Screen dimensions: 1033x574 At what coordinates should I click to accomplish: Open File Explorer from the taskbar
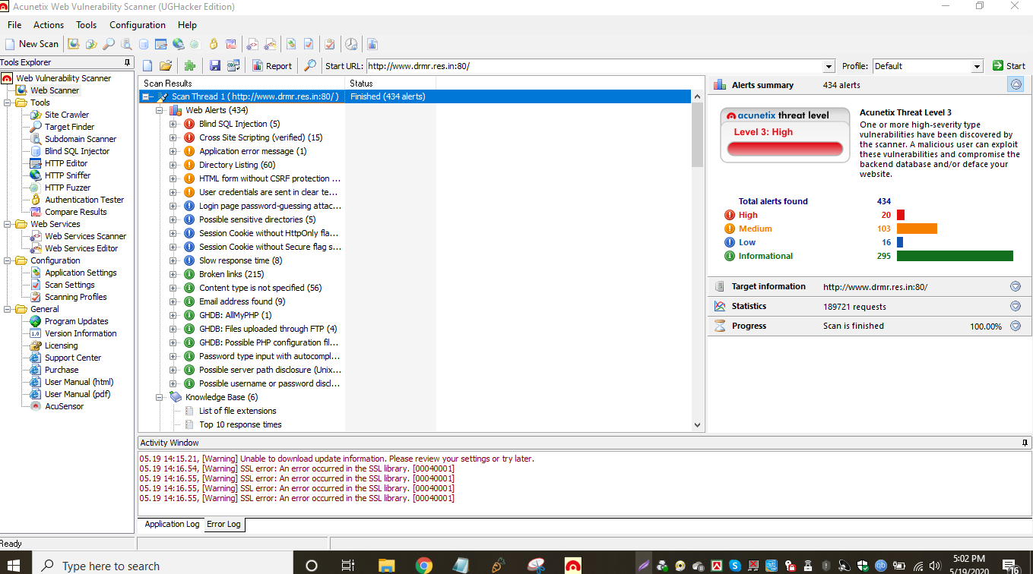click(x=387, y=565)
